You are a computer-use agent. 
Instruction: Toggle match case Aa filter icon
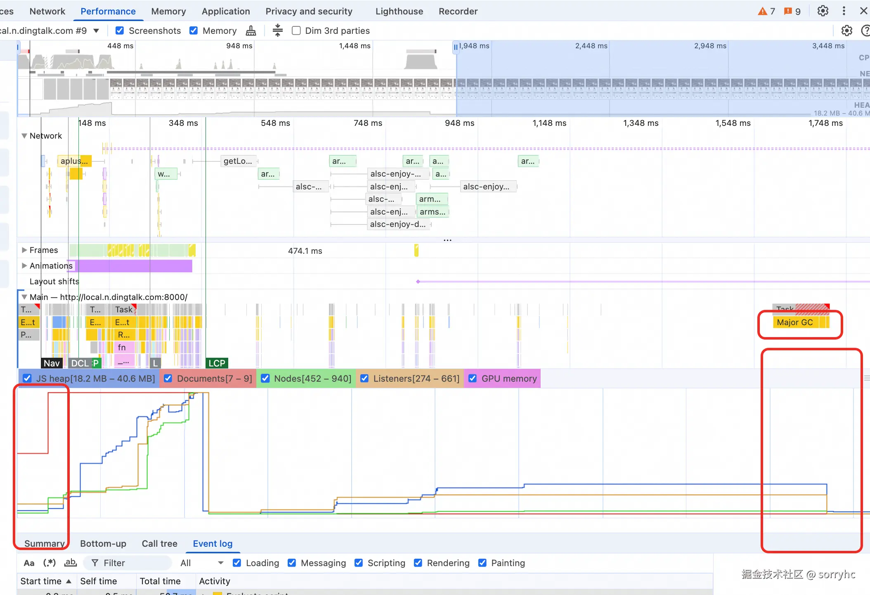point(29,563)
